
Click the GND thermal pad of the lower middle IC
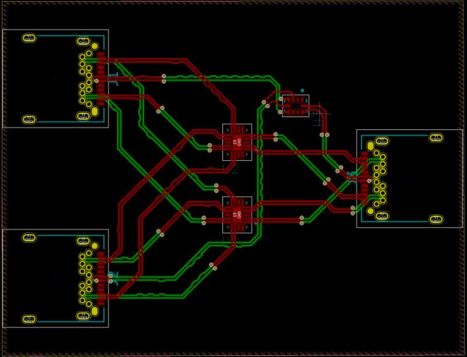[236, 214]
